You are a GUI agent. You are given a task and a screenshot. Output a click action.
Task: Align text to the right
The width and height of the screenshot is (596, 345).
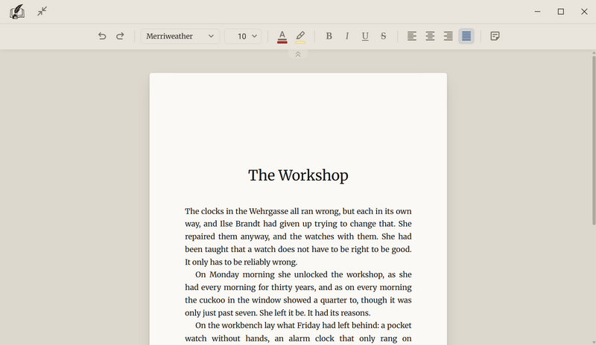pyautogui.click(x=448, y=36)
